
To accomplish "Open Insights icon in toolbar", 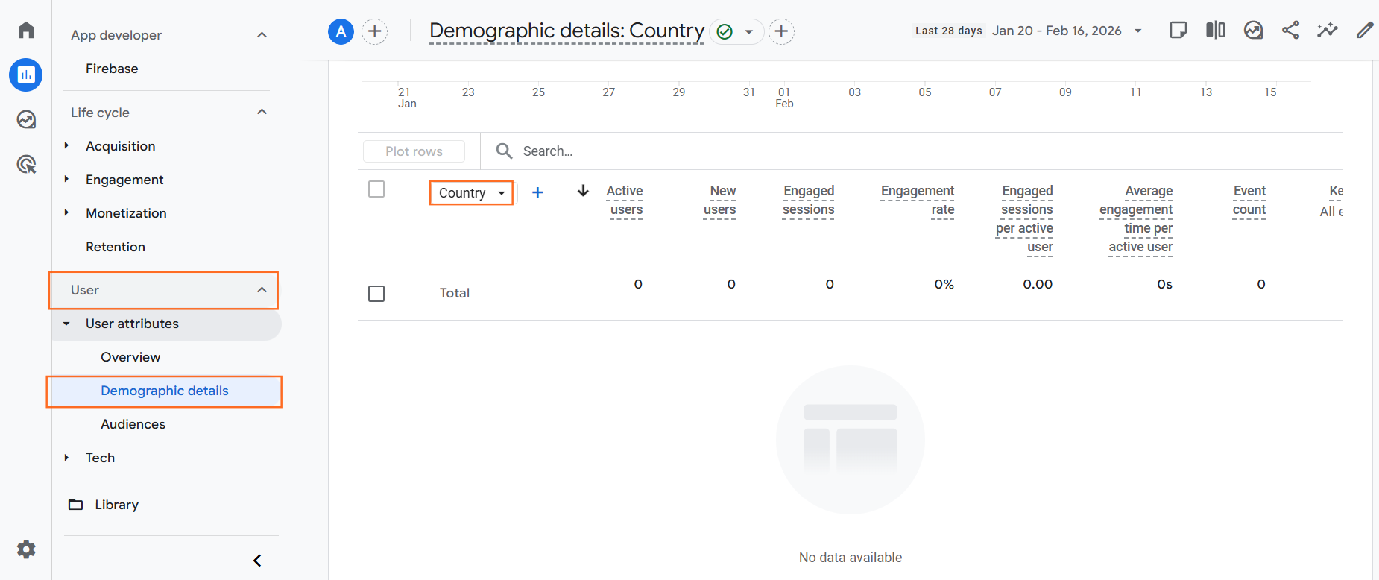I will point(1253,30).
